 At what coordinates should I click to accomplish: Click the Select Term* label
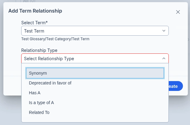coord(34,23)
